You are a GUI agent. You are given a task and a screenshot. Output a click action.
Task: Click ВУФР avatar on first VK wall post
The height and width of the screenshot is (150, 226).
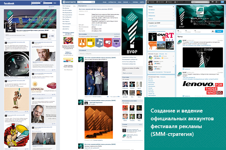click(81, 59)
